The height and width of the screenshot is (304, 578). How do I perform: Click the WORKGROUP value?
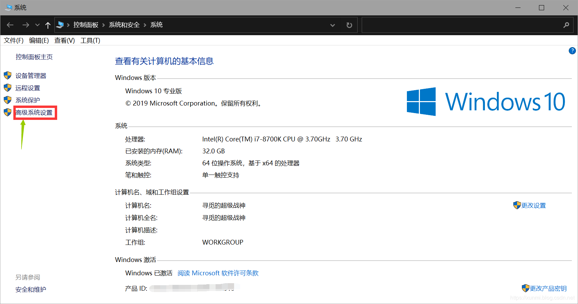[223, 243]
